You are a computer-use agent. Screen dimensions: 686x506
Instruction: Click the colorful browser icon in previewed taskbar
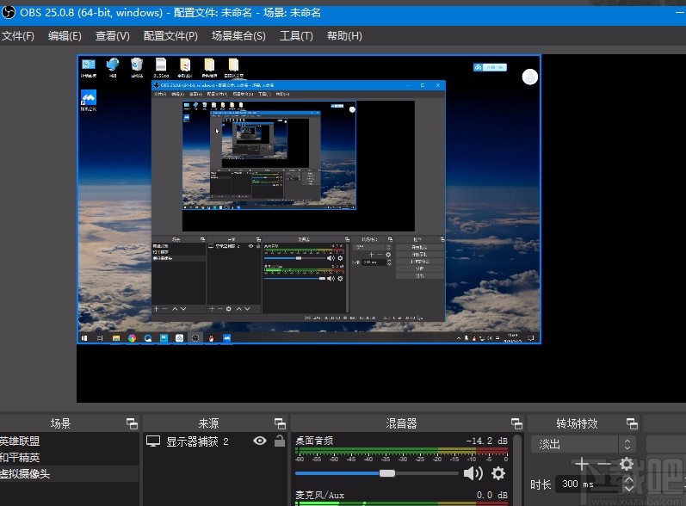(x=132, y=338)
